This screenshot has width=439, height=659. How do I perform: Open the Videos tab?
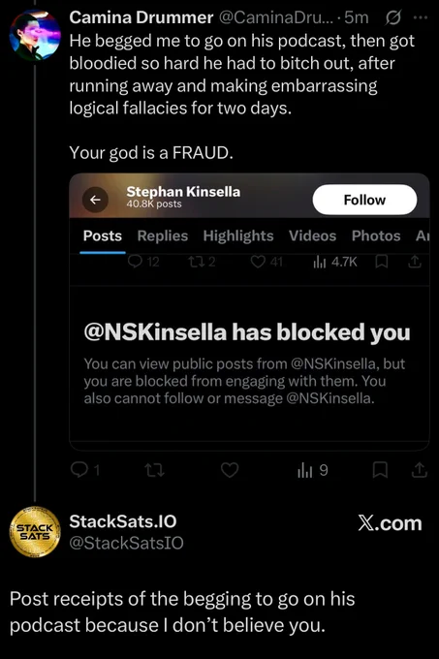coord(313,235)
